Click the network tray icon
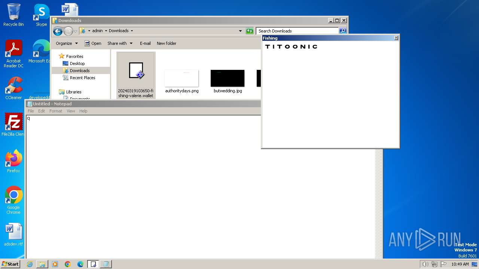 (x=434, y=264)
